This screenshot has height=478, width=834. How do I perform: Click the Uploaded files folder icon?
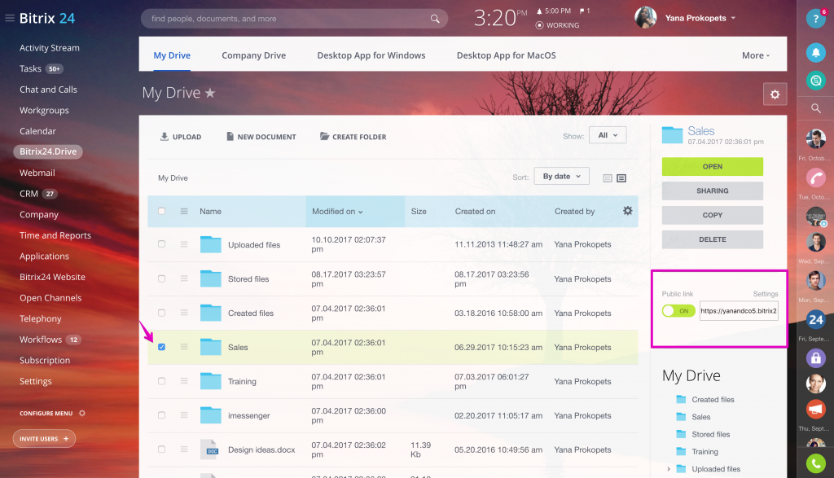211,244
